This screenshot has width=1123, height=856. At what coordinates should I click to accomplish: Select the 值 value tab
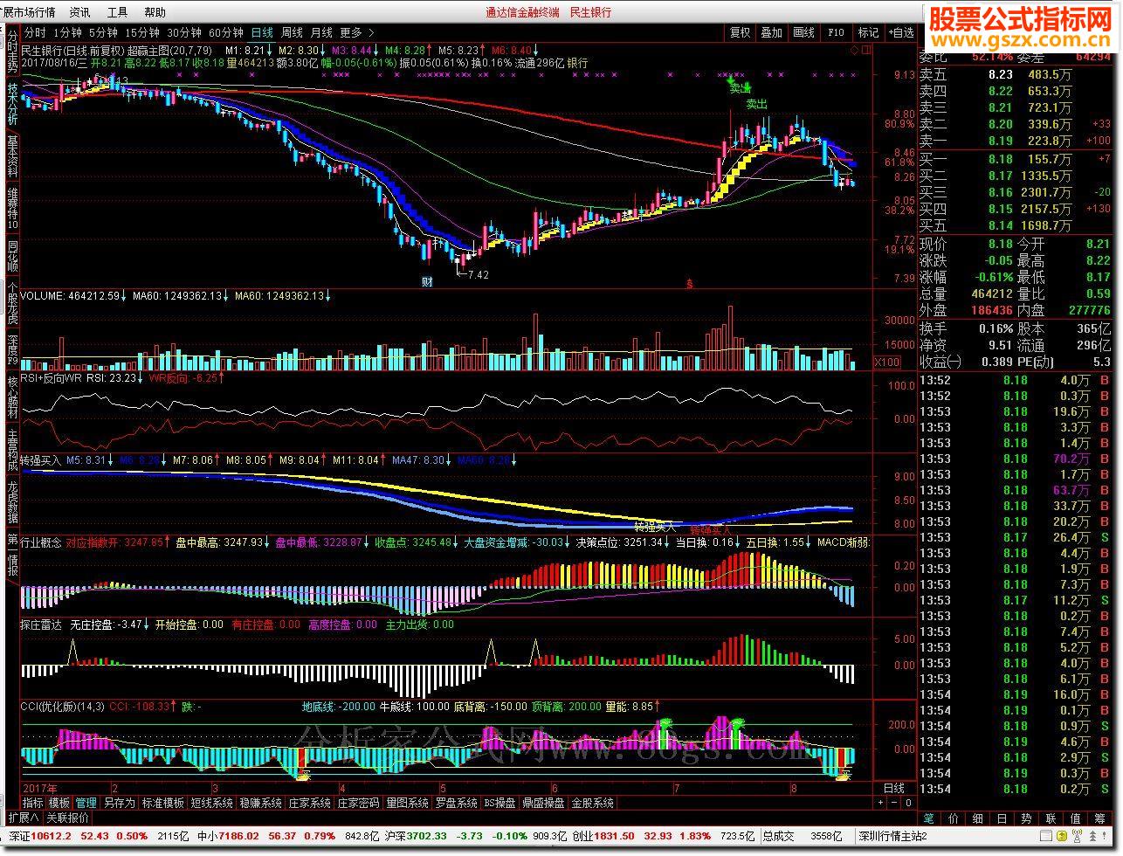(1076, 818)
